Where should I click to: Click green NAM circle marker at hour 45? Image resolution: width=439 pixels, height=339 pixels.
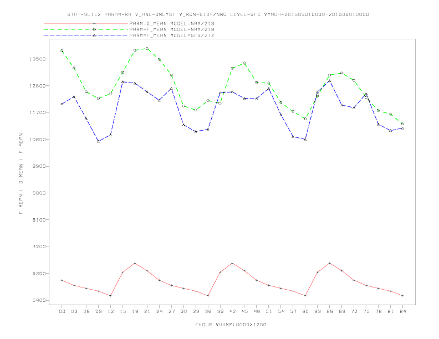244,63
